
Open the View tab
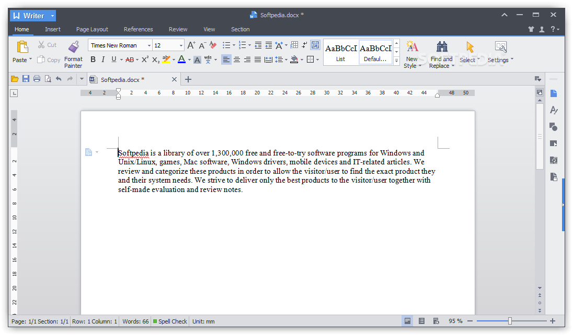(209, 29)
